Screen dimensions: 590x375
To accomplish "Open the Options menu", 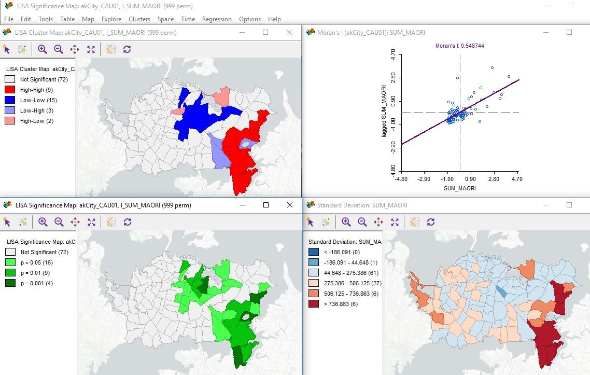I will click(x=250, y=19).
